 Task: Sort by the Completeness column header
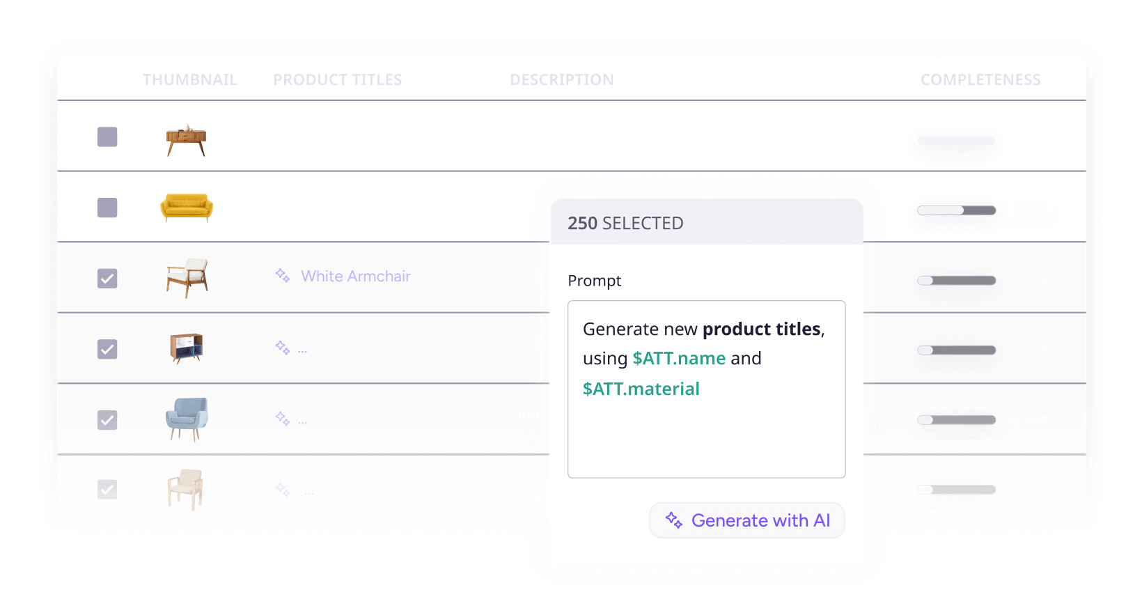(x=980, y=80)
